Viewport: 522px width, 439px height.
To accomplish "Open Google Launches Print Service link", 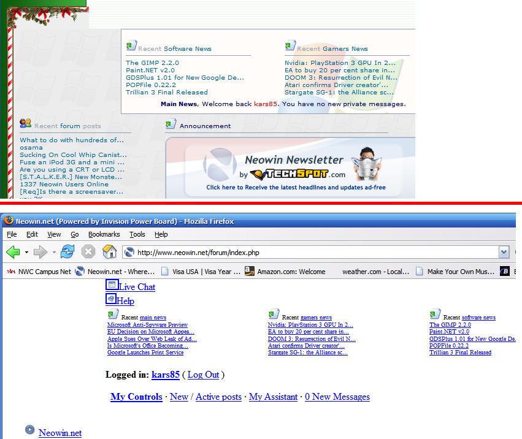I will pyautogui.click(x=145, y=353).
